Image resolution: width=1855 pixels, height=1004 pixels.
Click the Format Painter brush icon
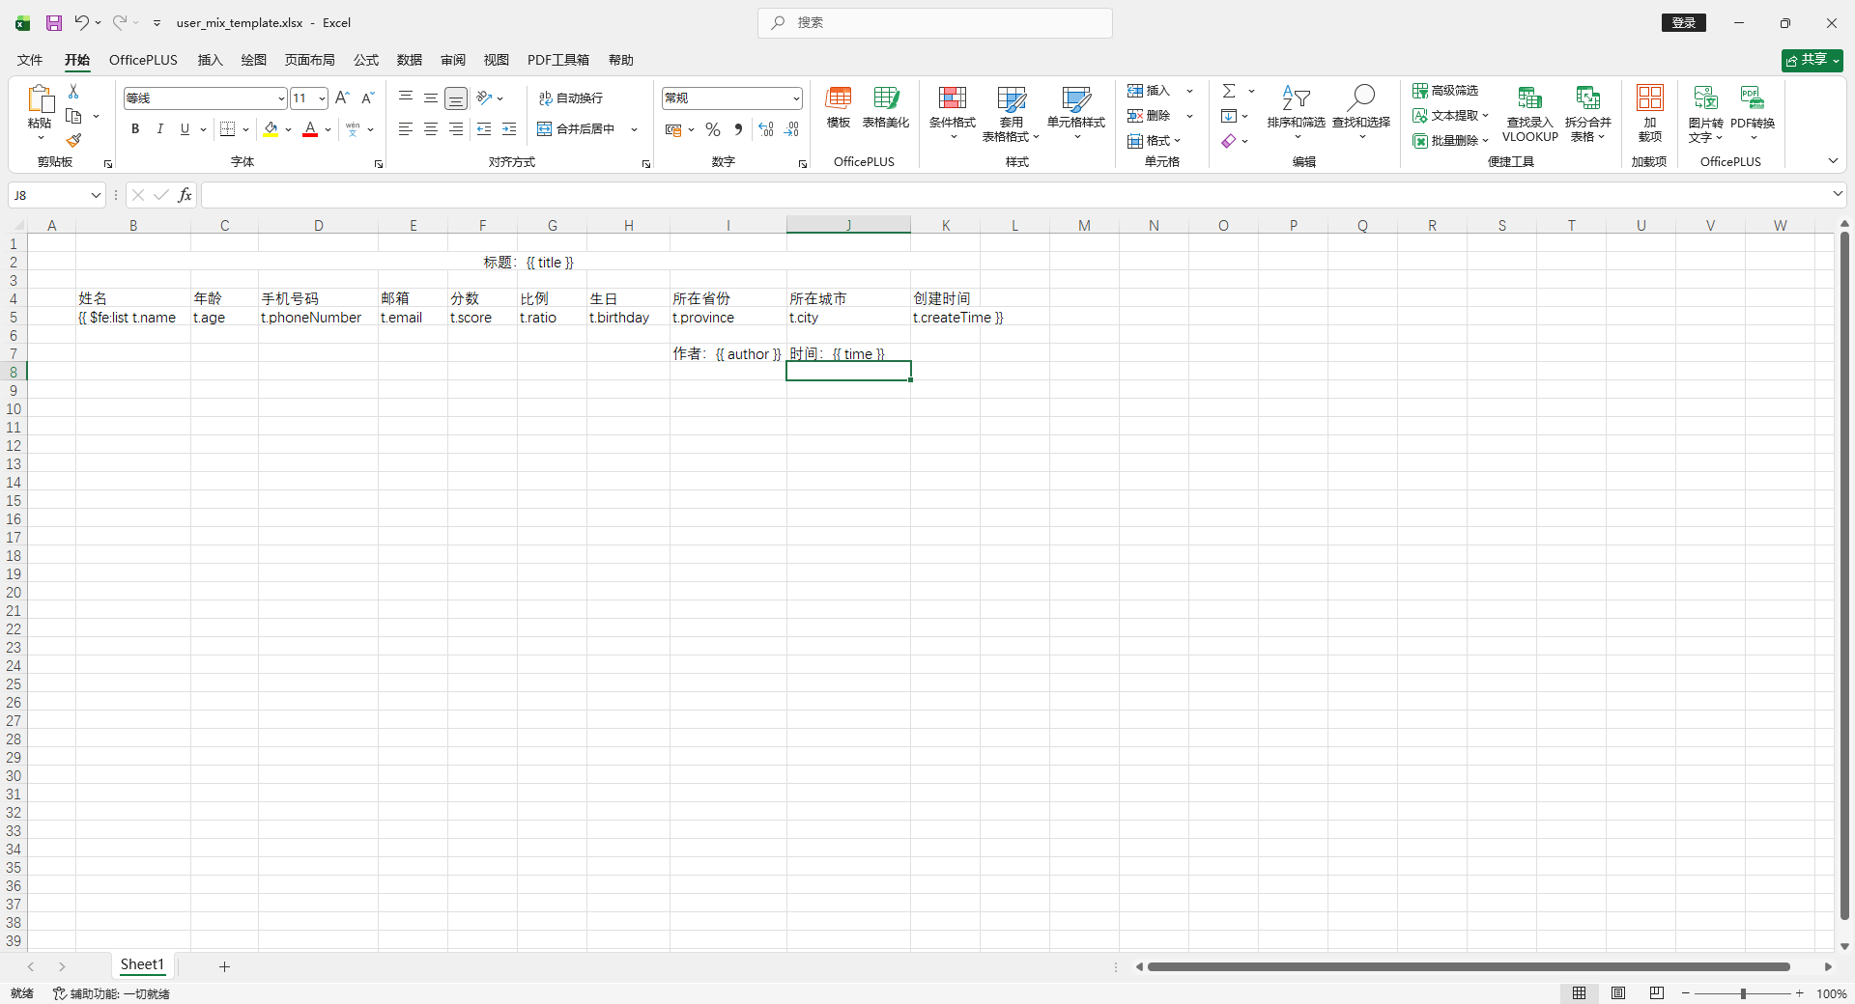[73, 141]
